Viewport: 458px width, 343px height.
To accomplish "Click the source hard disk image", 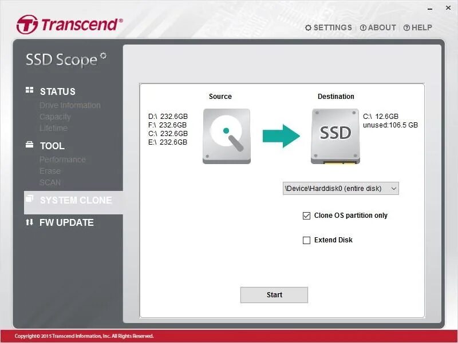I will [227, 136].
